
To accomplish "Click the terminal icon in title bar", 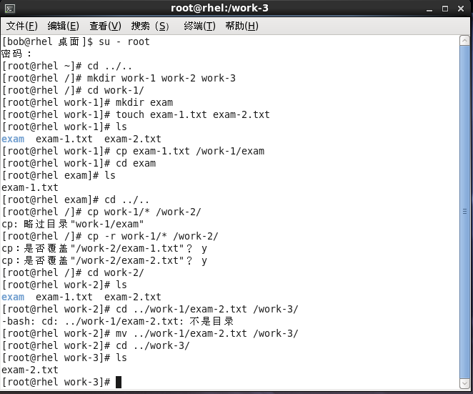I will (x=10, y=9).
